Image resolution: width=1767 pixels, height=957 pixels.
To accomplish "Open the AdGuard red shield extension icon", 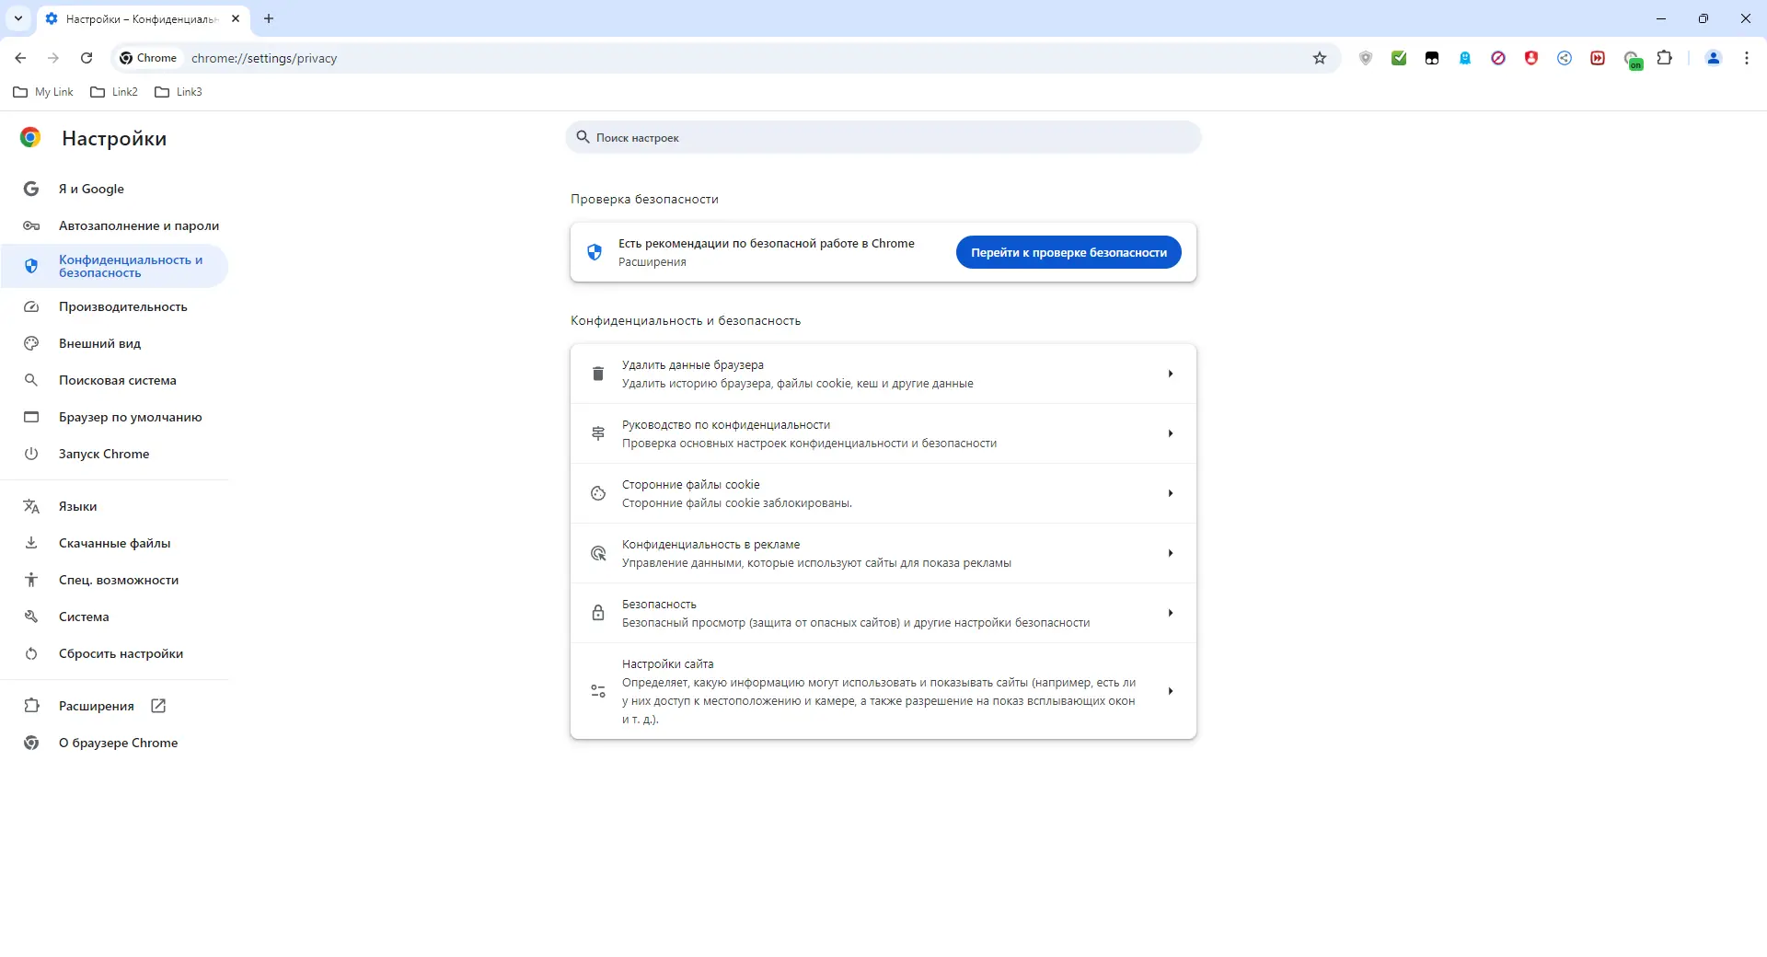I will click(1531, 58).
